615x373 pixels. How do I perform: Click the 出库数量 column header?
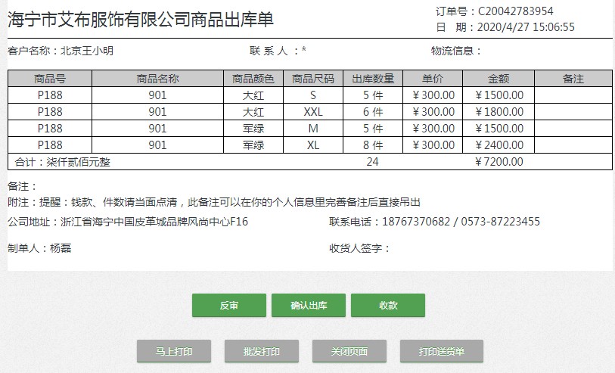click(x=373, y=79)
